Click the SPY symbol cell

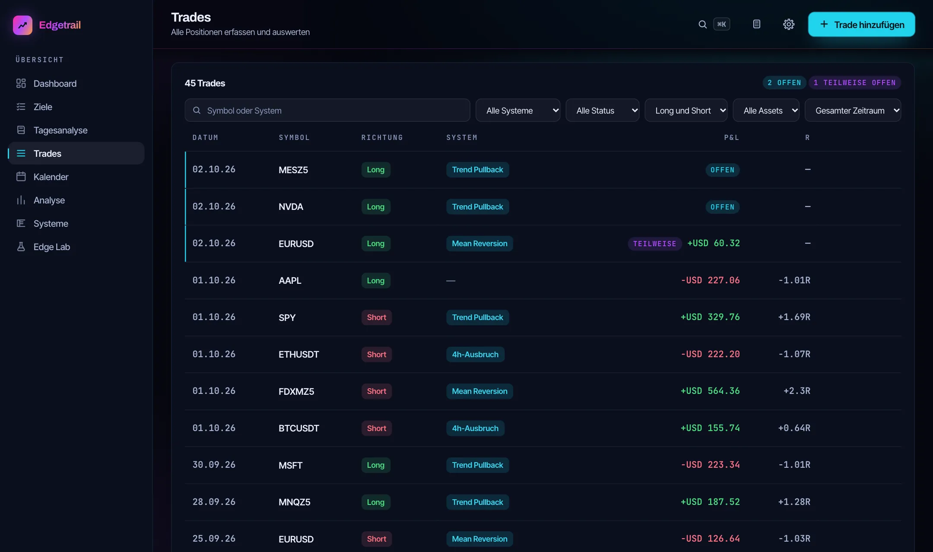(x=287, y=317)
